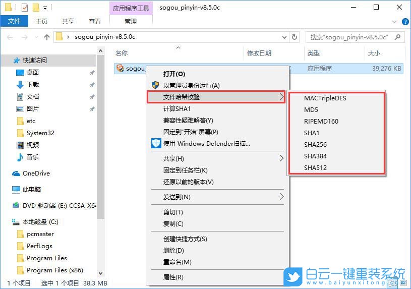The width and height of the screenshot is (411, 289).
Task: Sort by the 名称 column header
Action: point(122,53)
